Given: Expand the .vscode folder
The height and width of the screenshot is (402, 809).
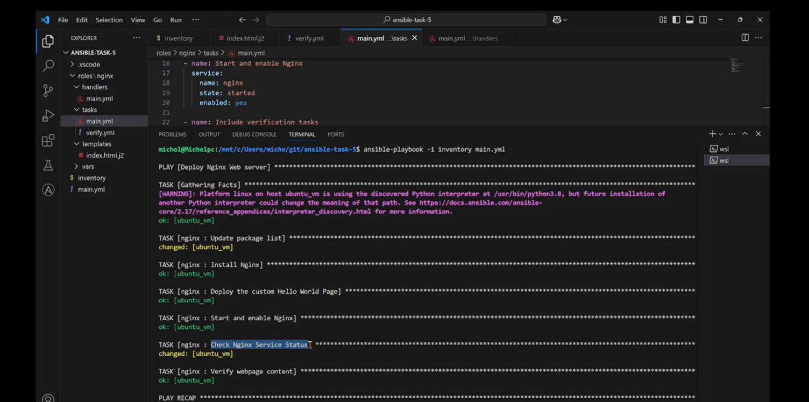Looking at the screenshot, I should click(89, 65).
